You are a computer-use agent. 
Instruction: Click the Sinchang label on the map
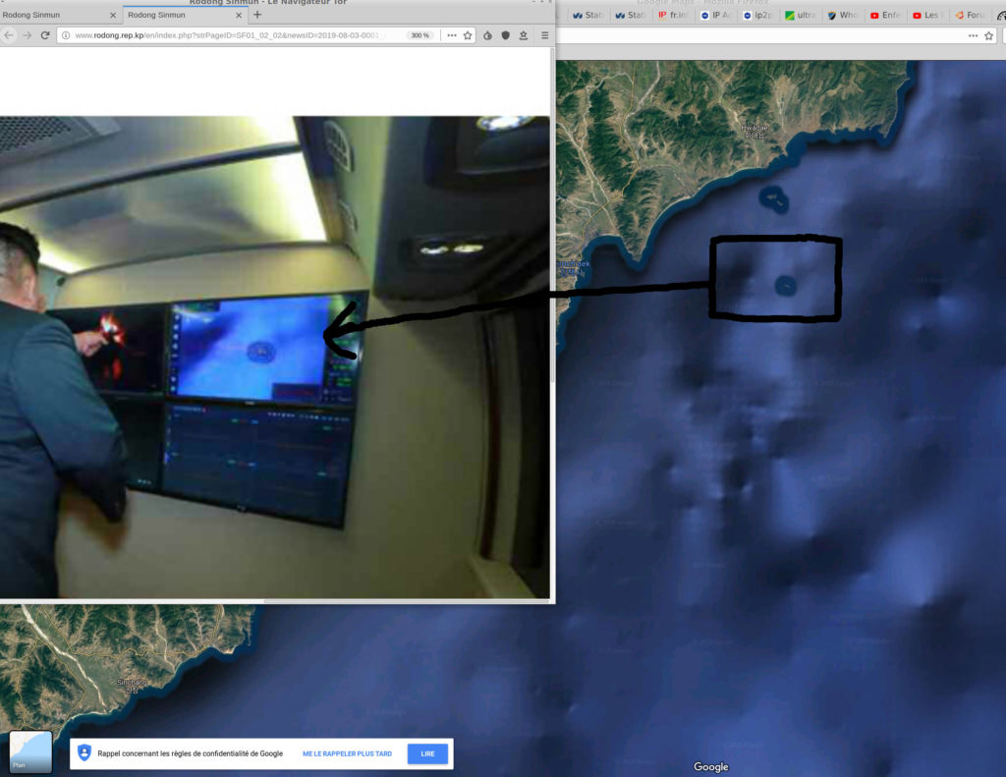(132, 686)
